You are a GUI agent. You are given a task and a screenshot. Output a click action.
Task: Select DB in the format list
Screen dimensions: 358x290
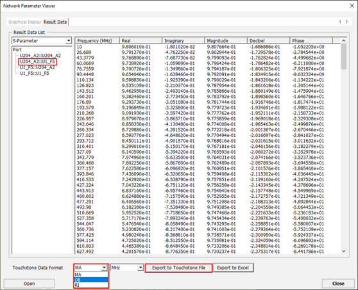[91, 280]
